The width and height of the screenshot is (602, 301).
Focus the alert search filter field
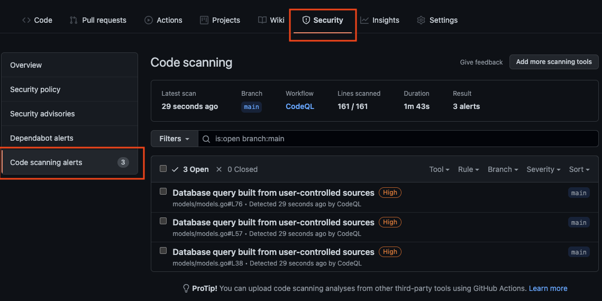point(402,139)
